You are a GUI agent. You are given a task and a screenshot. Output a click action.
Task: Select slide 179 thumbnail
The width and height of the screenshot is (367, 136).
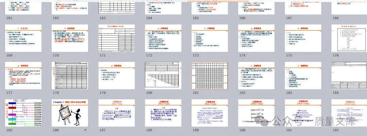coord(116,75)
